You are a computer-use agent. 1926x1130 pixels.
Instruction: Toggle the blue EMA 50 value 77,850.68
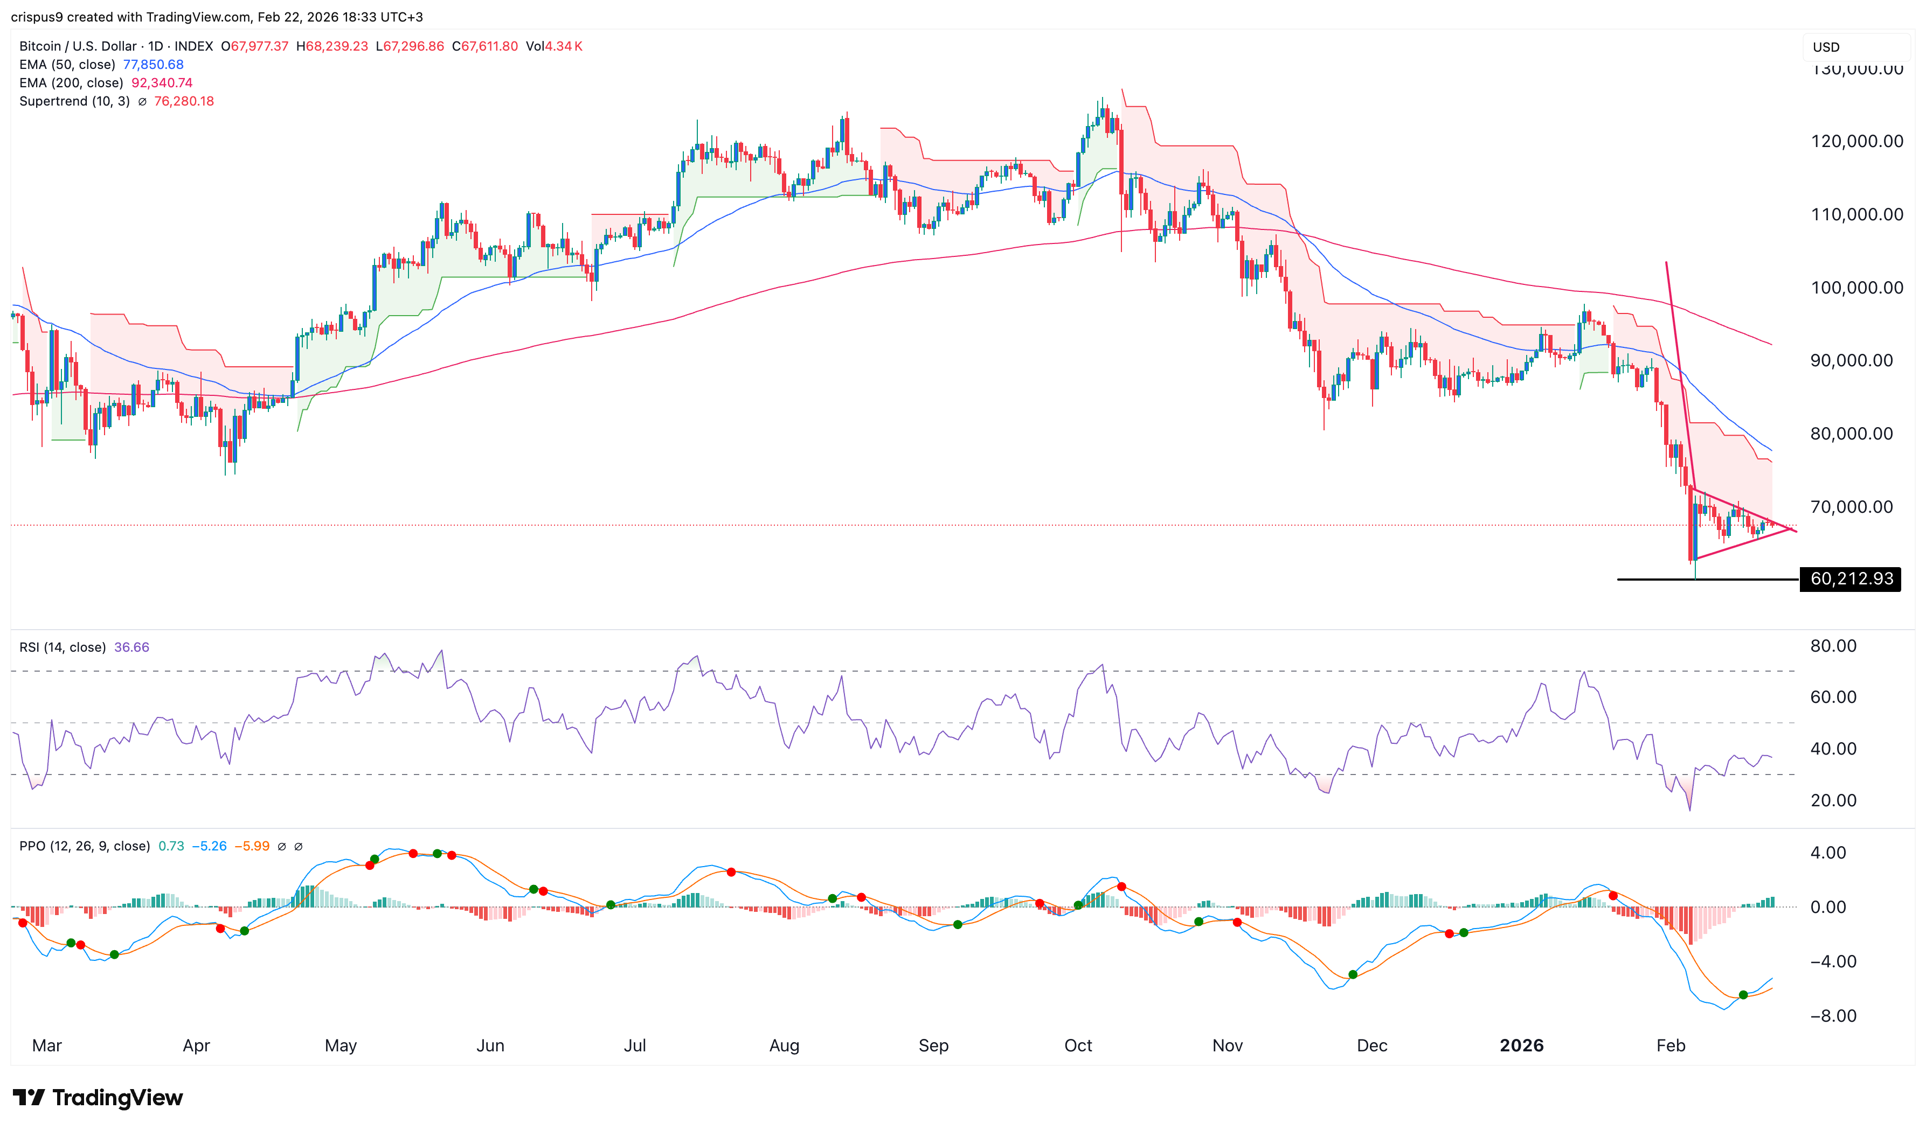(x=153, y=65)
